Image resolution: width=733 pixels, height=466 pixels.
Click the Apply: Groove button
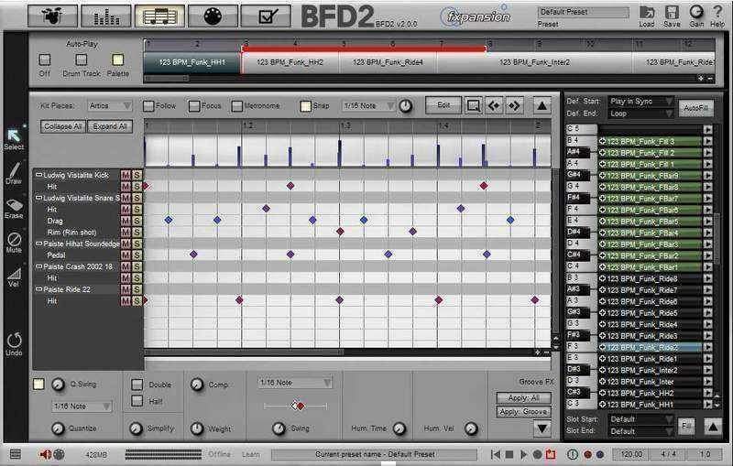coord(523,412)
